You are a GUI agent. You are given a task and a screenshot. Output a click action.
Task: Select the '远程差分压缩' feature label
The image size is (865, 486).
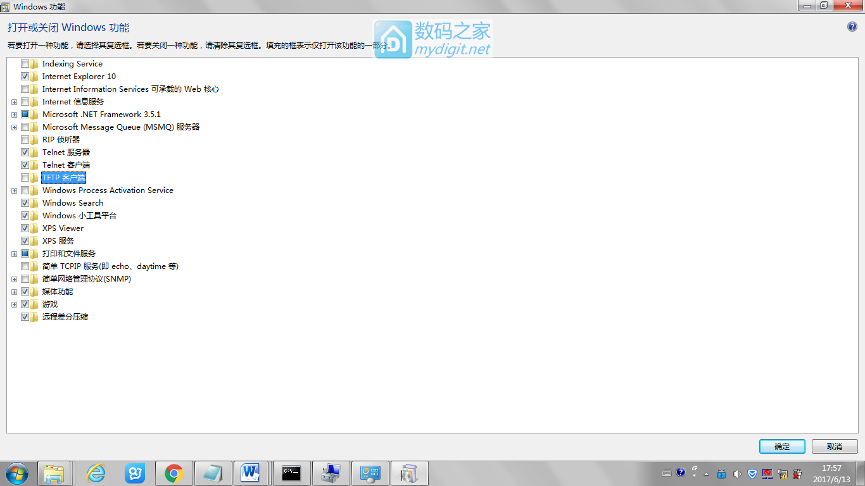(x=65, y=317)
